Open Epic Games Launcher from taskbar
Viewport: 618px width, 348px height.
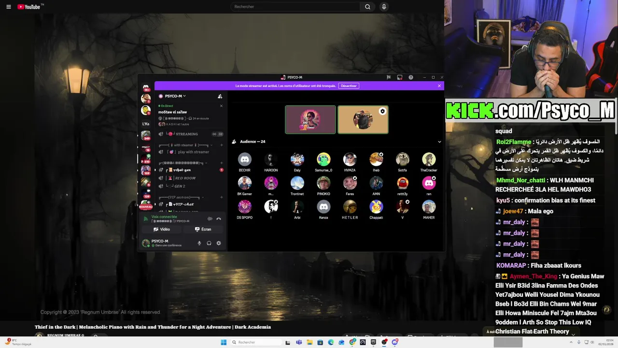click(x=374, y=342)
